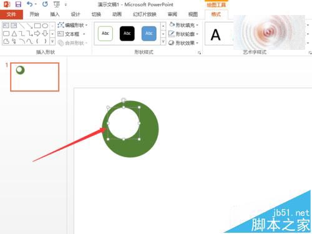The height and width of the screenshot is (234, 312).
Task: Switch to the 动画 (Animations) tab
Action: [117, 14]
